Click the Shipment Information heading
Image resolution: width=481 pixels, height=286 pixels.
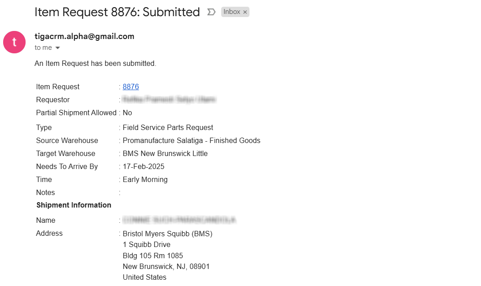click(x=74, y=205)
